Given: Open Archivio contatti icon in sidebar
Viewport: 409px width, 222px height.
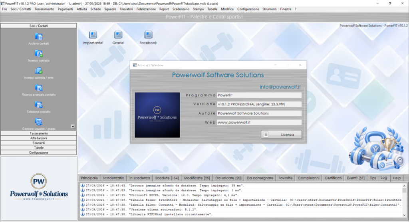Looking at the screenshot, I should pos(39,37).
